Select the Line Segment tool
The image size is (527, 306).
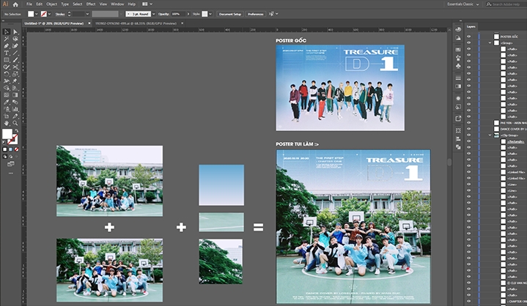pos(15,53)
